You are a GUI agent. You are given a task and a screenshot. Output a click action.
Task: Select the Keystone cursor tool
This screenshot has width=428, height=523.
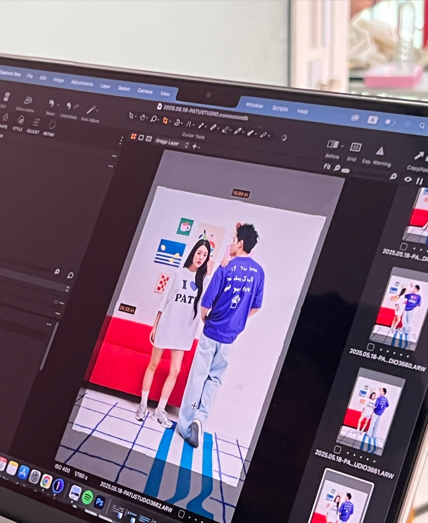[x=189, y=124]
